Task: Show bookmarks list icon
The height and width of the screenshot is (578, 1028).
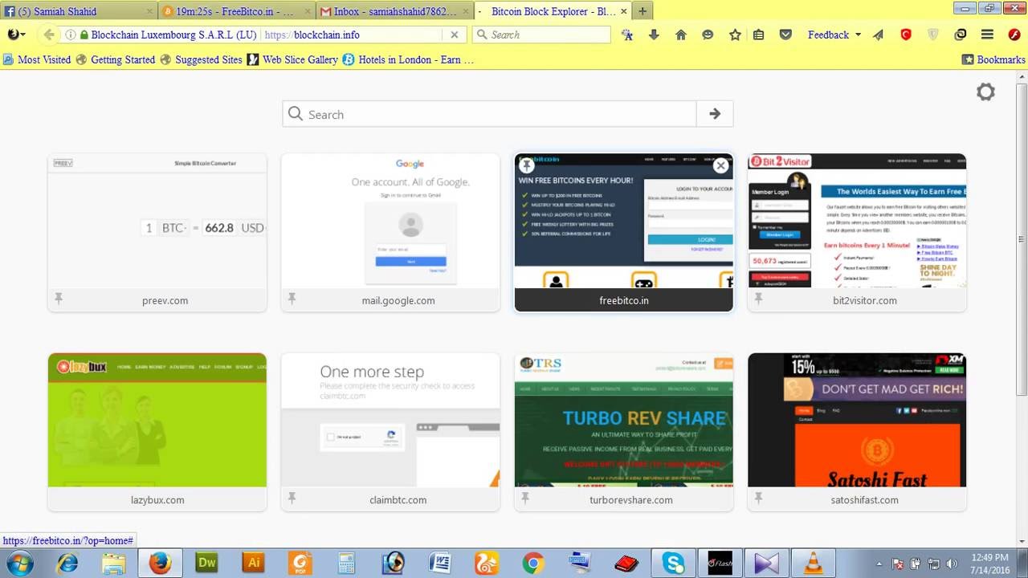Action: tap(758, 35)
